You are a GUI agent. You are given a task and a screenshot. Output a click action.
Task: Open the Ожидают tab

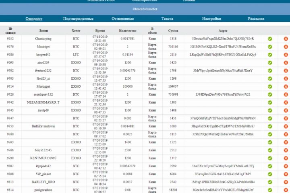(34, 18)
